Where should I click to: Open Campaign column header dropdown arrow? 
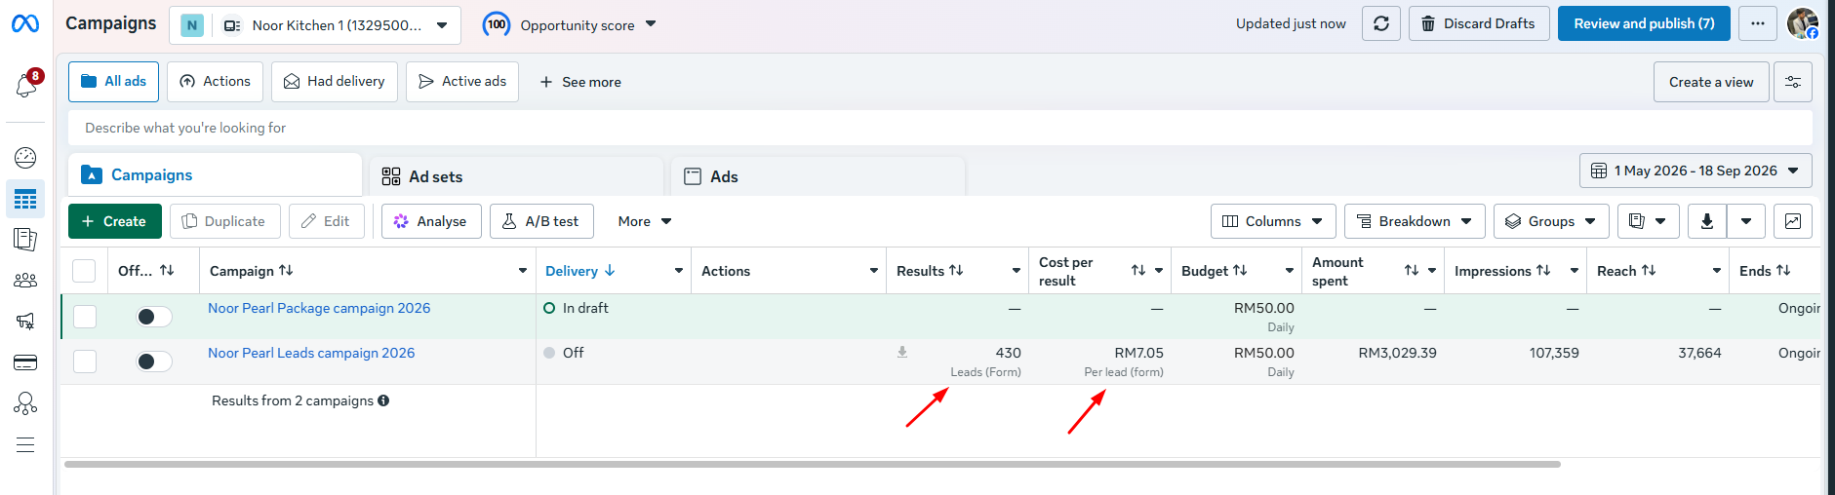523,271
